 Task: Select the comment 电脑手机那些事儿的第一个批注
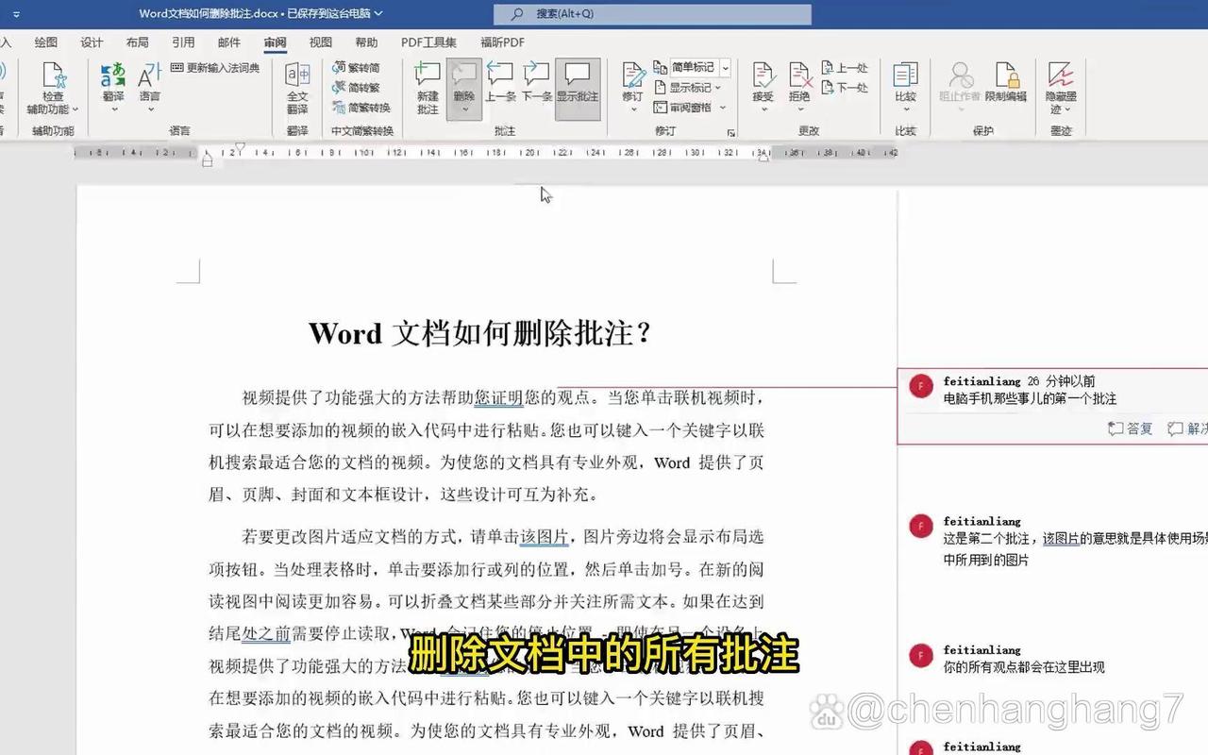click(1030, 399)
